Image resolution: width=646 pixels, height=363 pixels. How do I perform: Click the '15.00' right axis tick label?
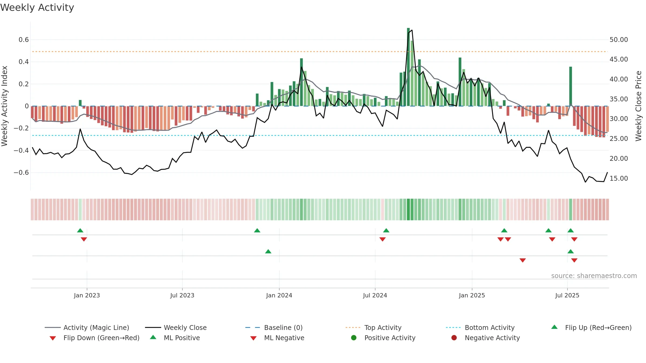point(619,178)
